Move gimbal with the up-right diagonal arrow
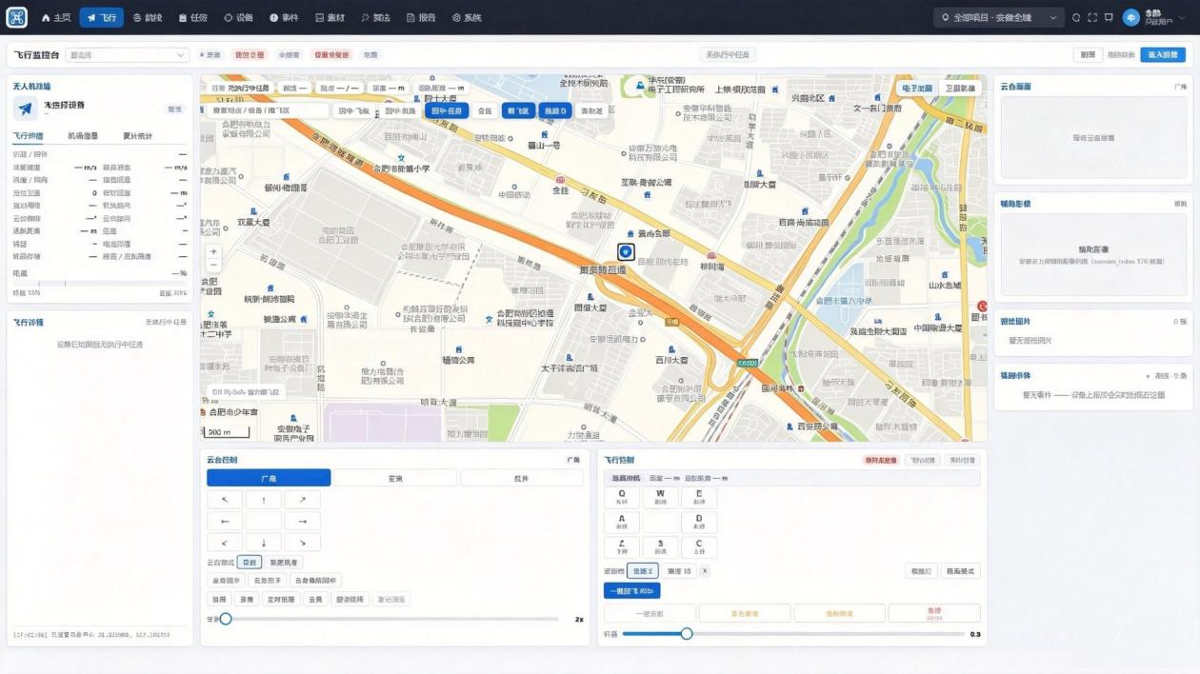1200x674 pixels. (302, 500)
